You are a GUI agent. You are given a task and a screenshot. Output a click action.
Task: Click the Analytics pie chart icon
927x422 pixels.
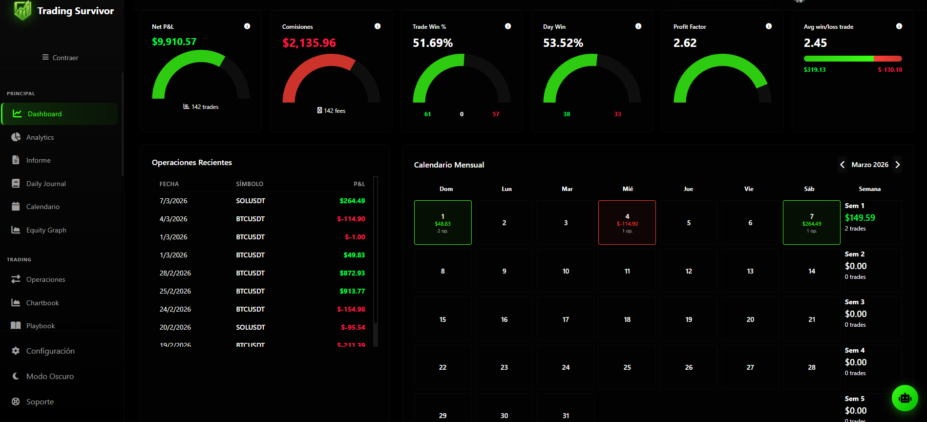pos(16,137)
